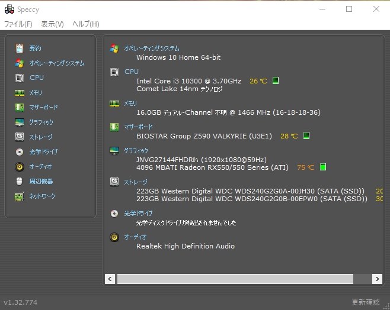Click the CPU chip icon in sidebar
The width and height of the screenshot is (390, 310).
[x=20, y=77]
